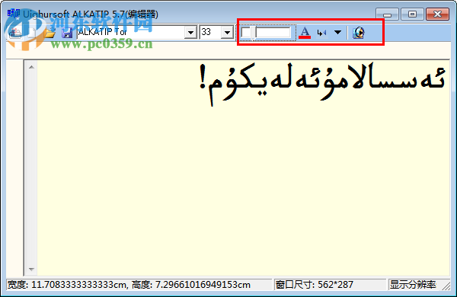Expand the font size 33 dropdown
Viewport: 457px width, 297px height.
click(x=227, y=32)
